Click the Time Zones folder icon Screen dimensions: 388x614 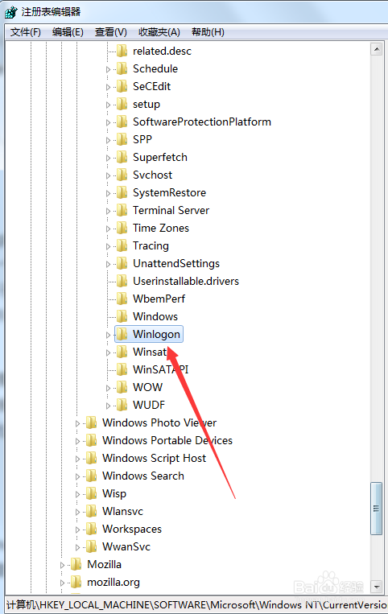click(122, 228)
